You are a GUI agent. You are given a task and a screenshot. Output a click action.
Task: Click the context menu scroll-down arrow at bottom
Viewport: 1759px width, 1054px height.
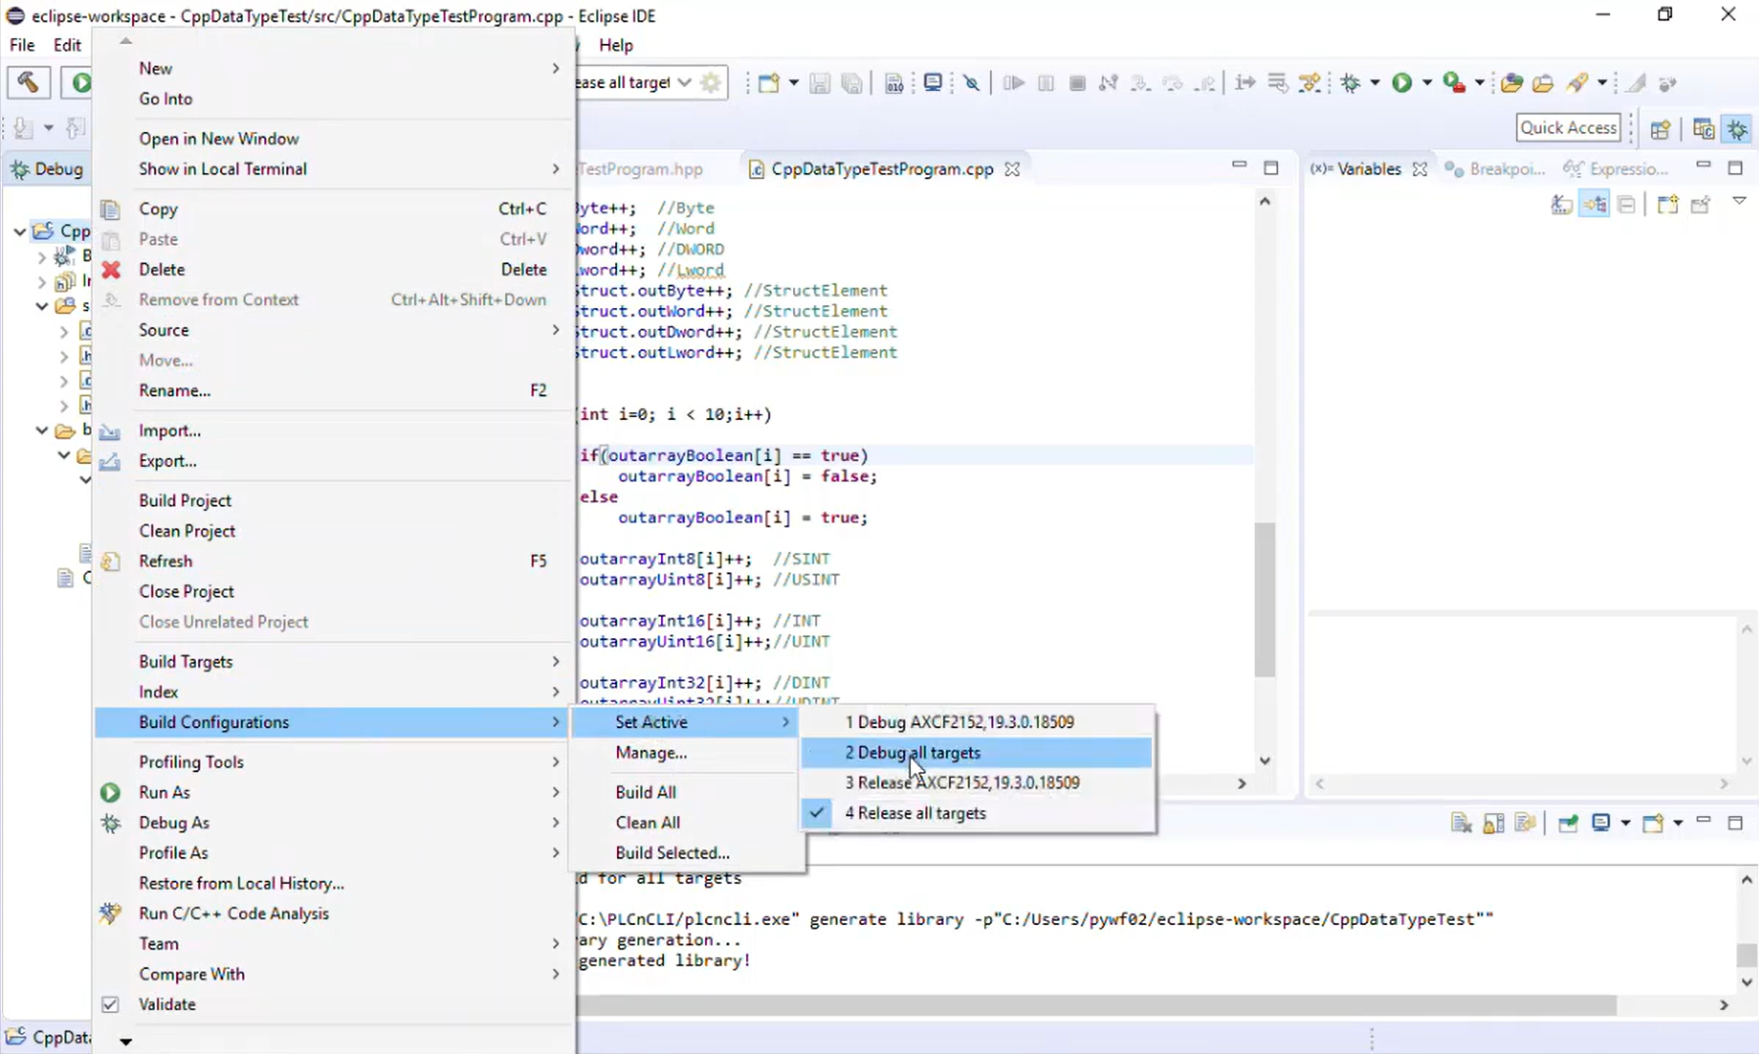(125, 1041)
